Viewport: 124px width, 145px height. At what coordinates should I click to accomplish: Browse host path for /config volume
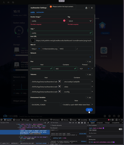pos(60,91)
